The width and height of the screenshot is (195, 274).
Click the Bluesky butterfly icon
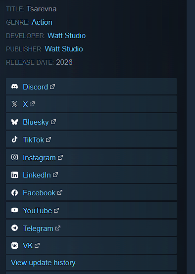click(14, 122)
